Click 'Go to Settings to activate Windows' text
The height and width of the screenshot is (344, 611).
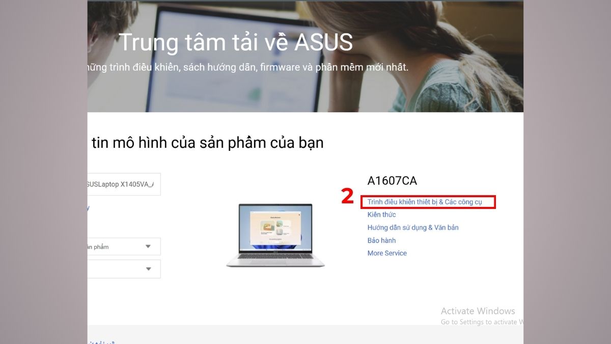pyautogui.click(x=482, y=322)
